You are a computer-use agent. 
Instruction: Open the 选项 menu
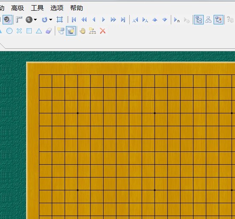[57, 8]
